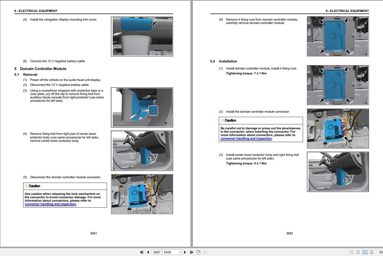The height and width of the screenshot is (256, 383).
Task: Jump to the first page of the manual
Action: [142, 252]
